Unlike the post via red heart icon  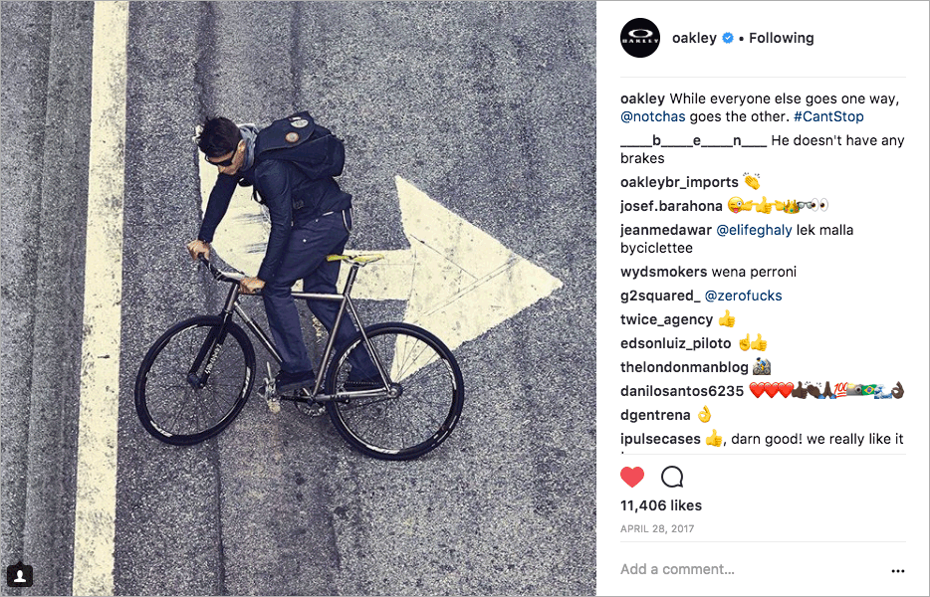pos(632,477)
